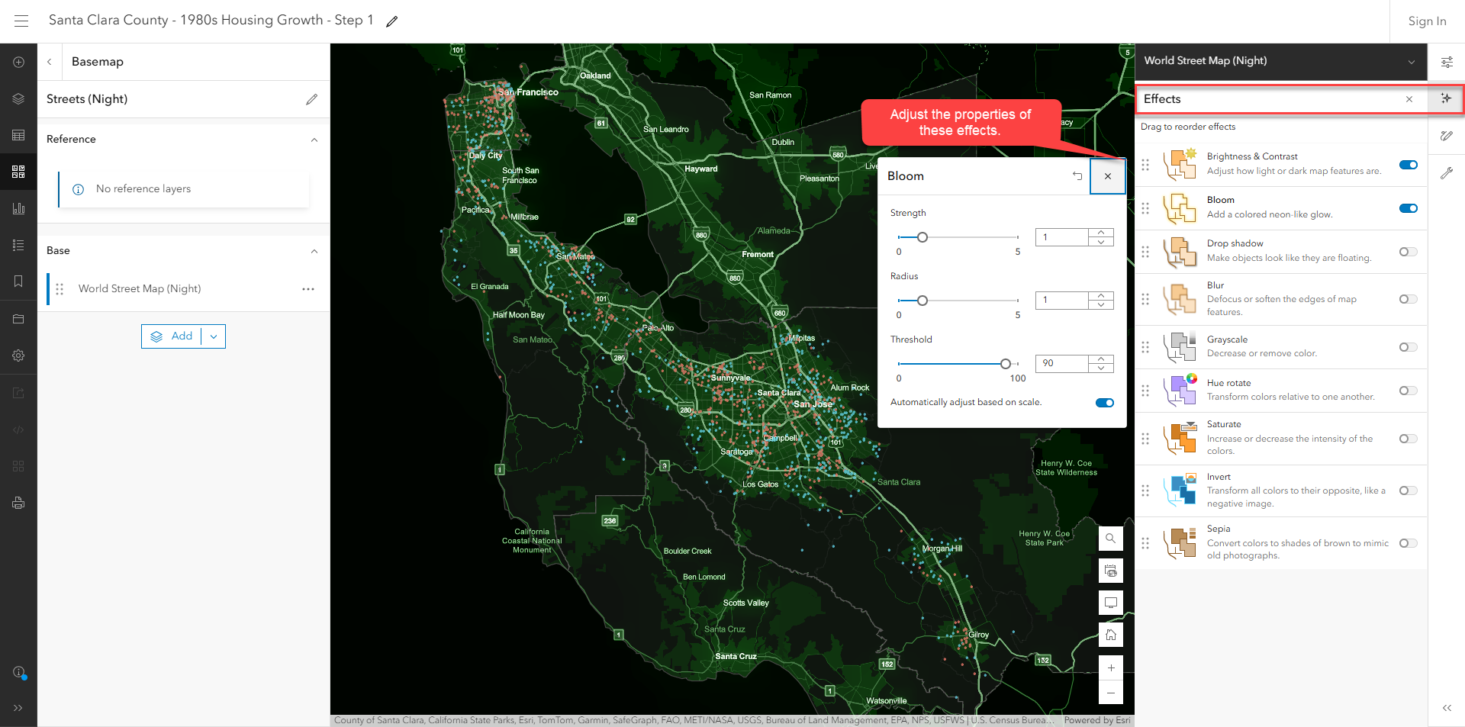Collapse the Reference section
Screen dimensions: 1465x727
(314, 140)
